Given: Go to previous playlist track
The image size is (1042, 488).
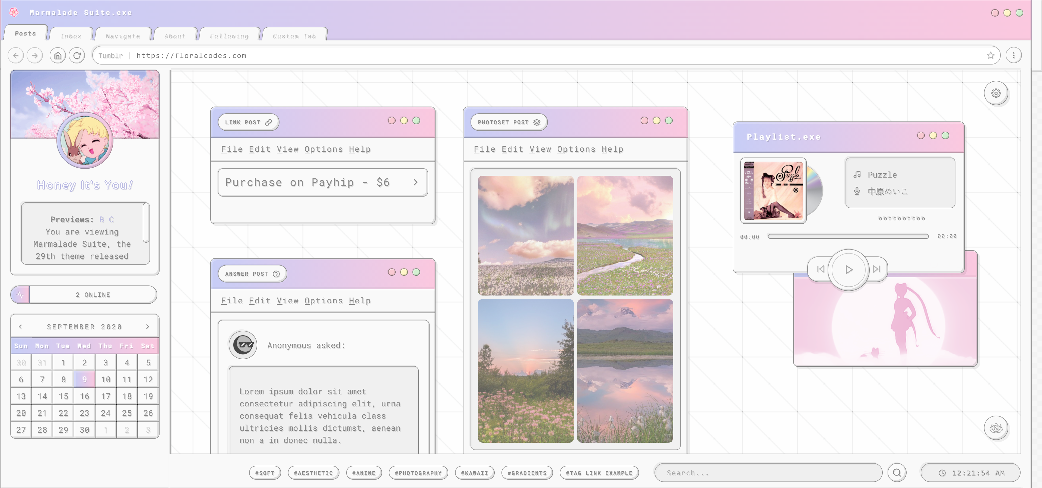Looking at the screenshot, I should pyautogui.click(x=820, y=269).
